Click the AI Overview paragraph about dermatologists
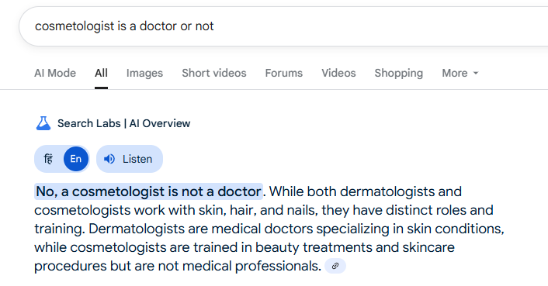This screenshot has width=548, height=286. 269,229
